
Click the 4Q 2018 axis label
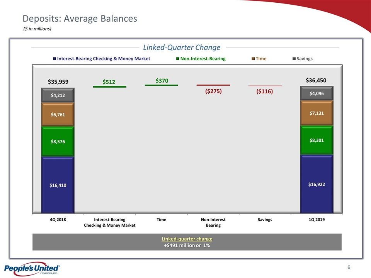click(58, 219)
